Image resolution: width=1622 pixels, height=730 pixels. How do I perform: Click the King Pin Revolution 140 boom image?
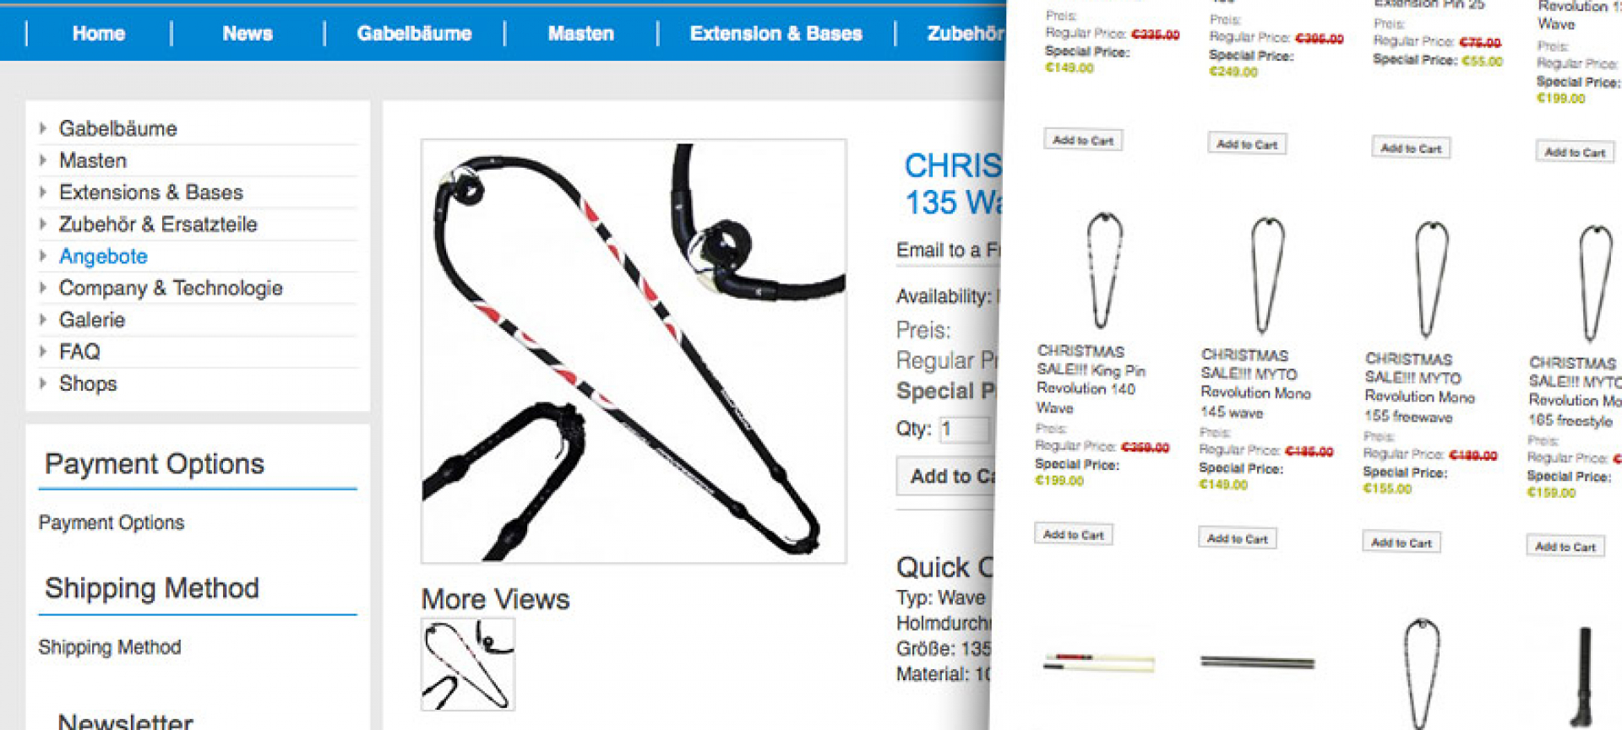click(x=1103, y=271)
